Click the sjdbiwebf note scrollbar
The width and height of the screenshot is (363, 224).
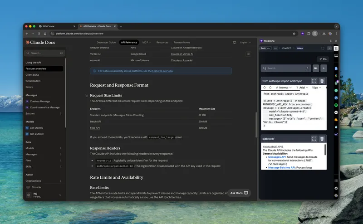click(x=325, y=150)
